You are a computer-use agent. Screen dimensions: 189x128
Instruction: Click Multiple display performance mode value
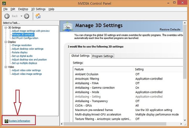coord(157,114)
